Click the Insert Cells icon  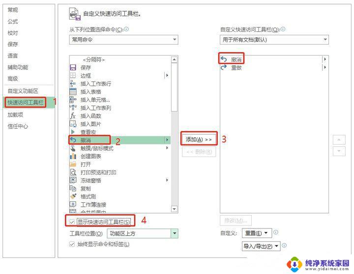(x=73, y=100)
